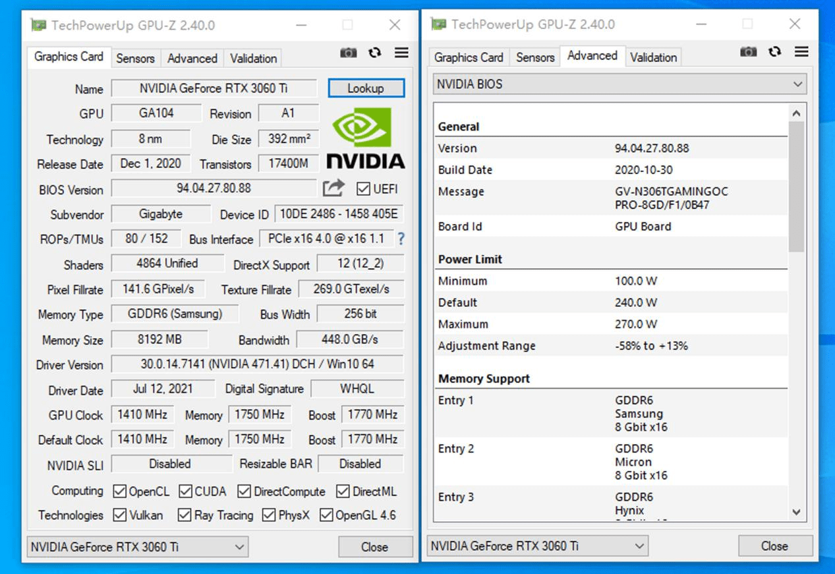This screenshot has height=574, width=835.
Task: Toggle the CUDA checkbox
Action: (185, 492)
